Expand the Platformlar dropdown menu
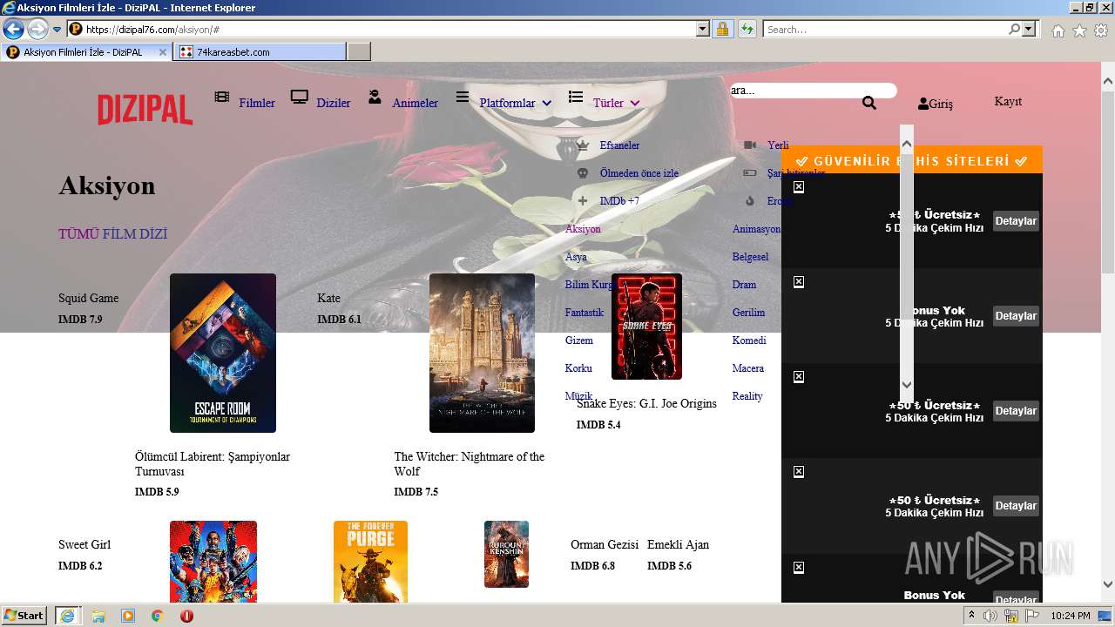 pos(547,104)
